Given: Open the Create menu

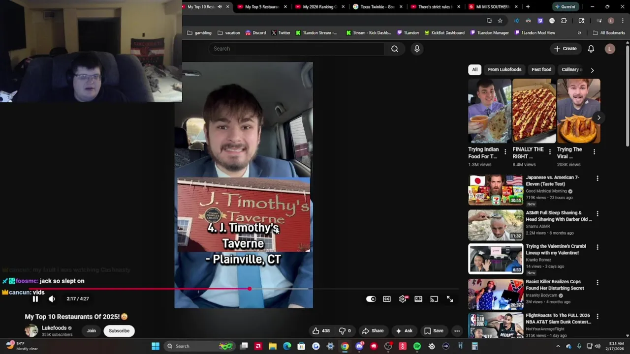Looking at the screenshot, I should (x=565, y=49).
